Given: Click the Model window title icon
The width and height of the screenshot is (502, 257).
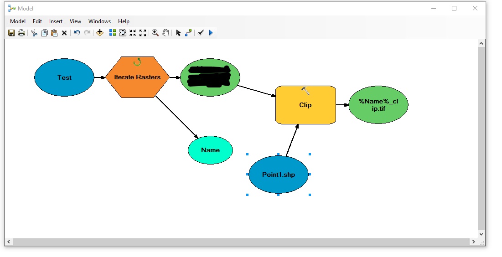Looking at the screenshot, I should [x=12, y=8].
